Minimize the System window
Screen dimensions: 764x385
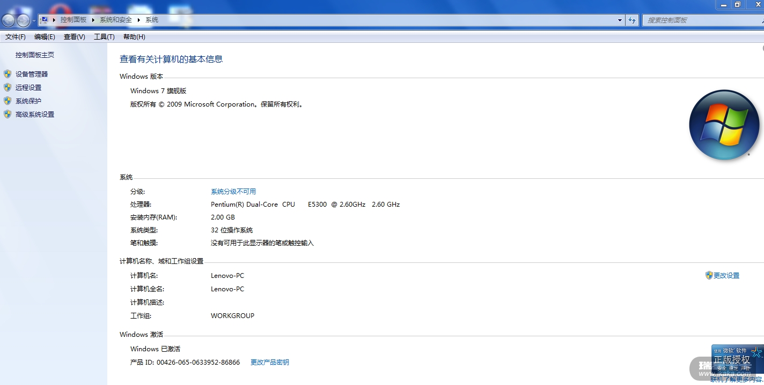point(723,4)
